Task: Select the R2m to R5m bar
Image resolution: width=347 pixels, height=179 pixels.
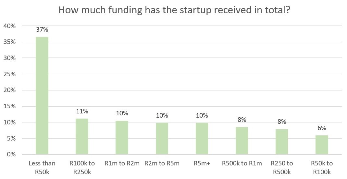Action: (162, 139)
